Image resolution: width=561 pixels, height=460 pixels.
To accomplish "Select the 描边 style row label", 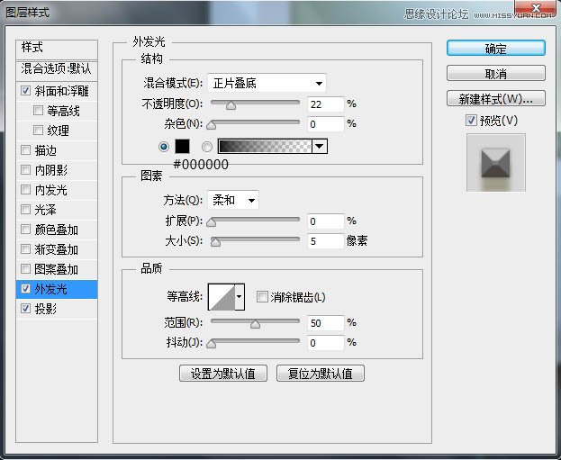I will (45, 150).
